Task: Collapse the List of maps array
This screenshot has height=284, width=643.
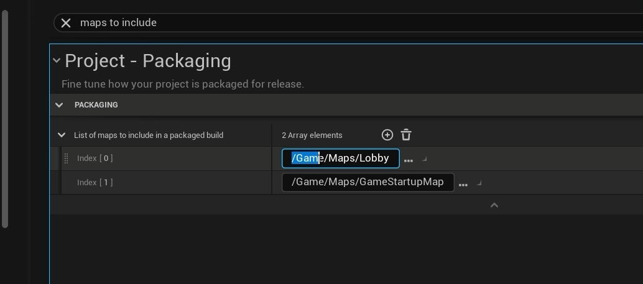Action: 62,135
